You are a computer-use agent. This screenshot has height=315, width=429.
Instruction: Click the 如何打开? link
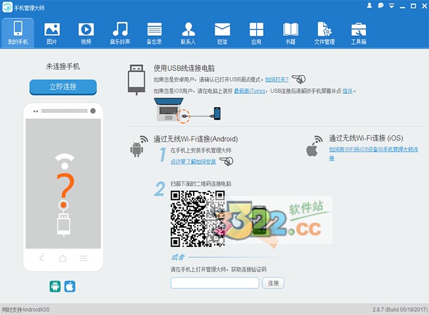pos(277,79)
